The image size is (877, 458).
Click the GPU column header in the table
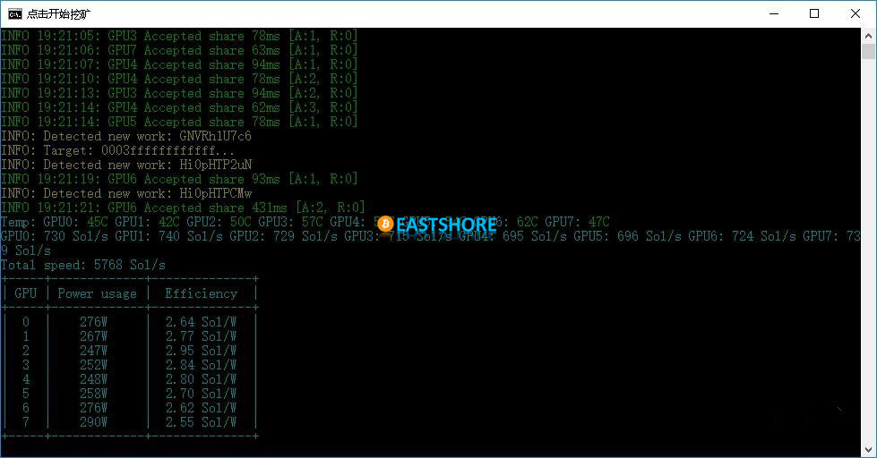26,293
